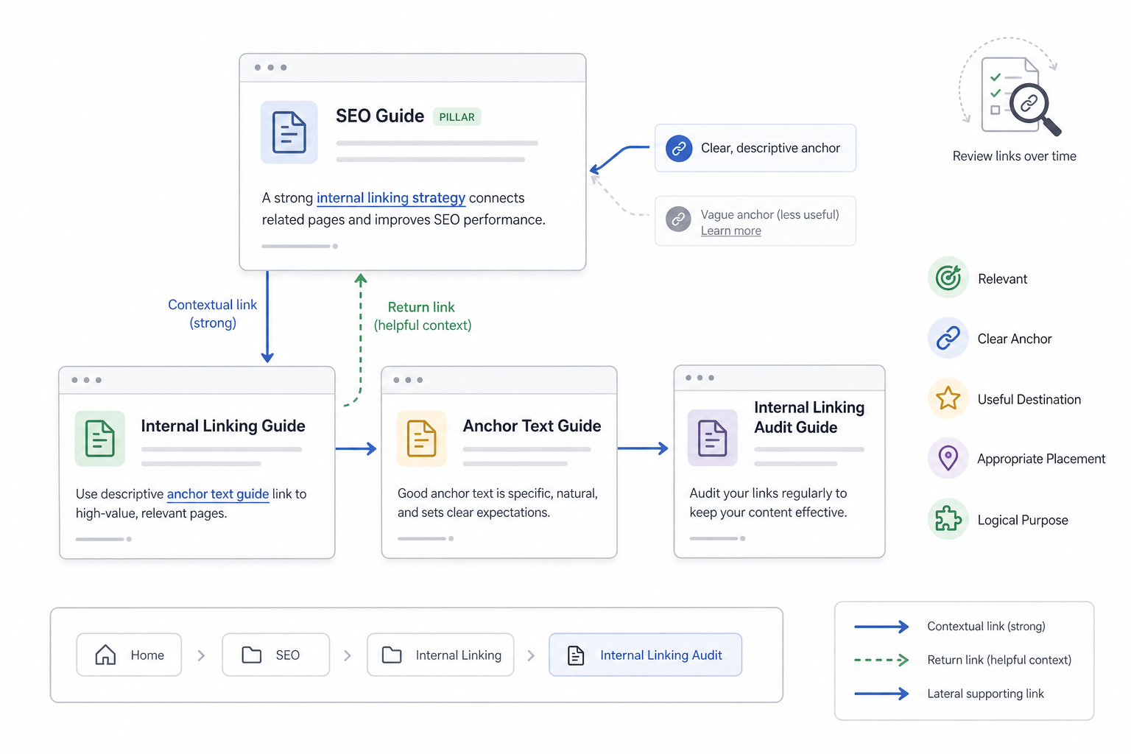The image size is (1131, 754).
Task: Click the Internal Linking Audit page icon
Action: pos(576,655)
